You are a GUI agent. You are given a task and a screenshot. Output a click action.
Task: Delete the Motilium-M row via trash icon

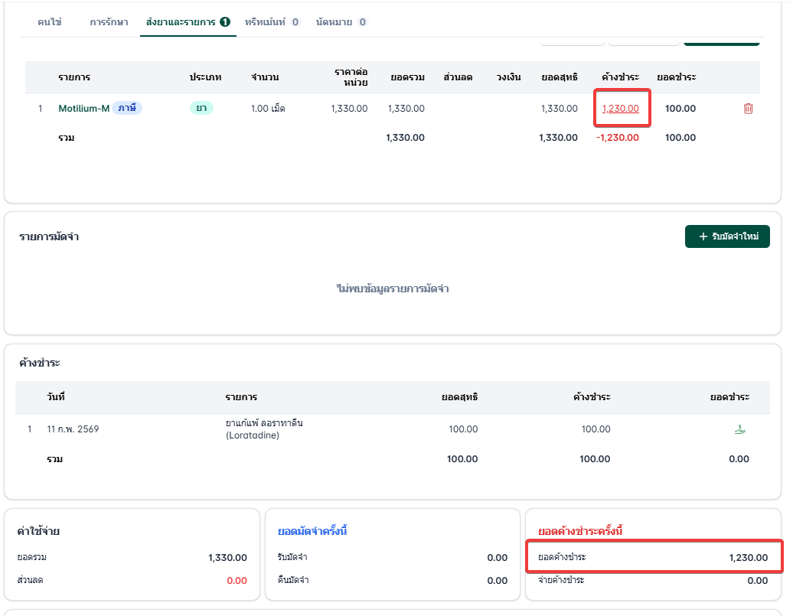(x=748, y=108)
